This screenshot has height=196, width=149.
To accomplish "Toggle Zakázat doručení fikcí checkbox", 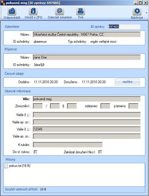I will click(100, 152).
